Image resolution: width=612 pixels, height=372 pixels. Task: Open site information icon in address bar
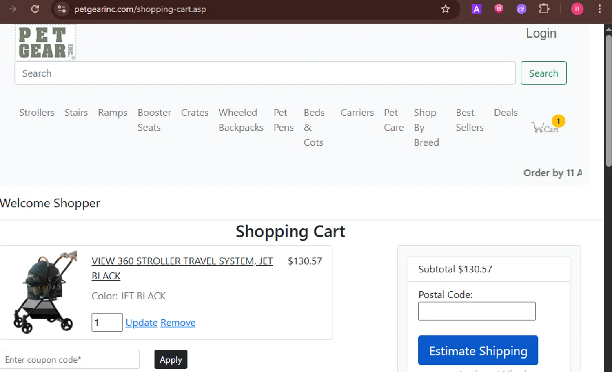[62, 9]
